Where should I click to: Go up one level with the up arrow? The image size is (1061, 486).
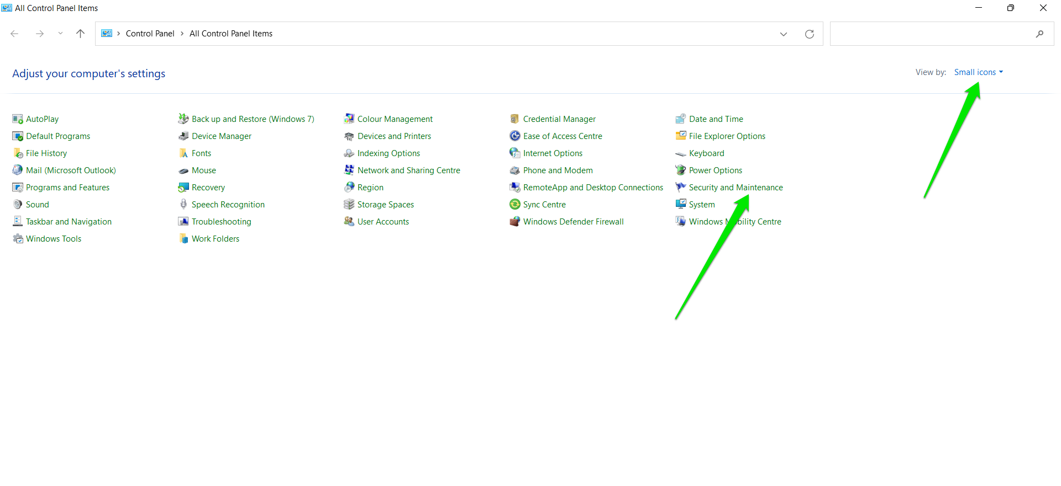point(80,34)
